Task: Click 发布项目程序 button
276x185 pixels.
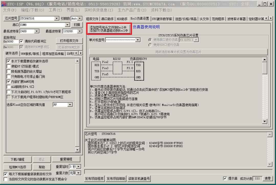Action: click(x=94, y=179)
